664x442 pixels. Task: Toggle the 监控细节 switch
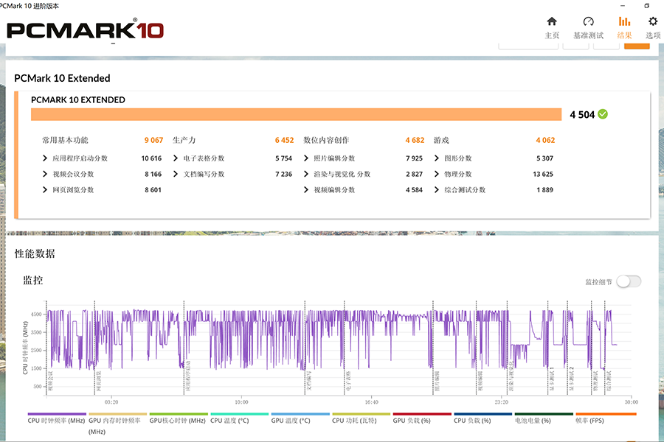[x=629, y=281]
